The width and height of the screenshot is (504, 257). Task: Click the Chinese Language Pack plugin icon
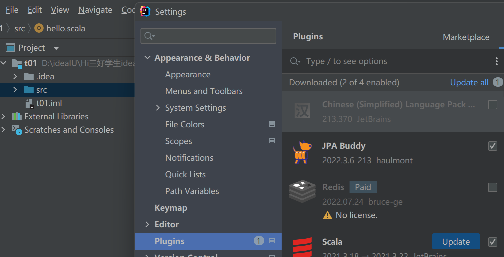302,111
